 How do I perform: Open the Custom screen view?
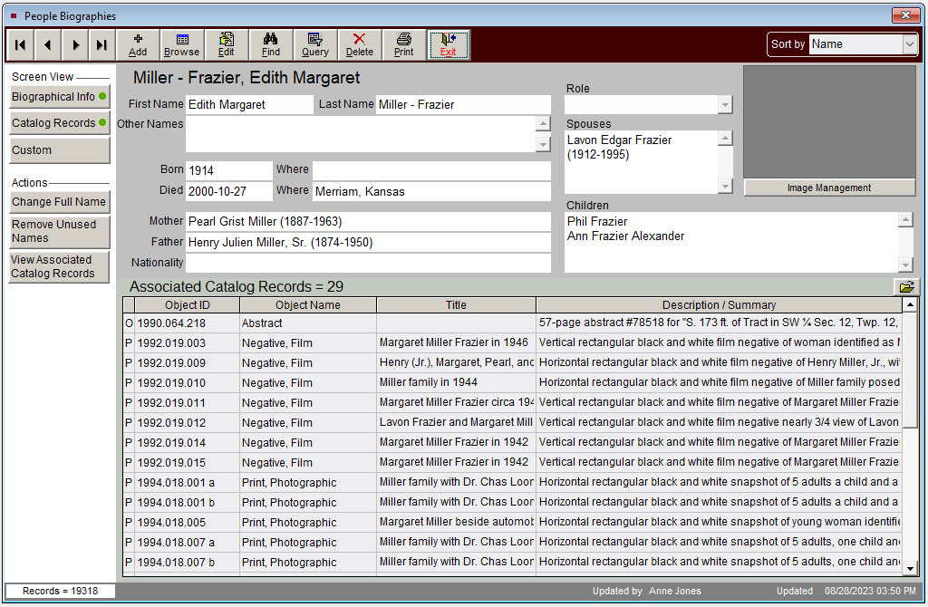[59, 150]
